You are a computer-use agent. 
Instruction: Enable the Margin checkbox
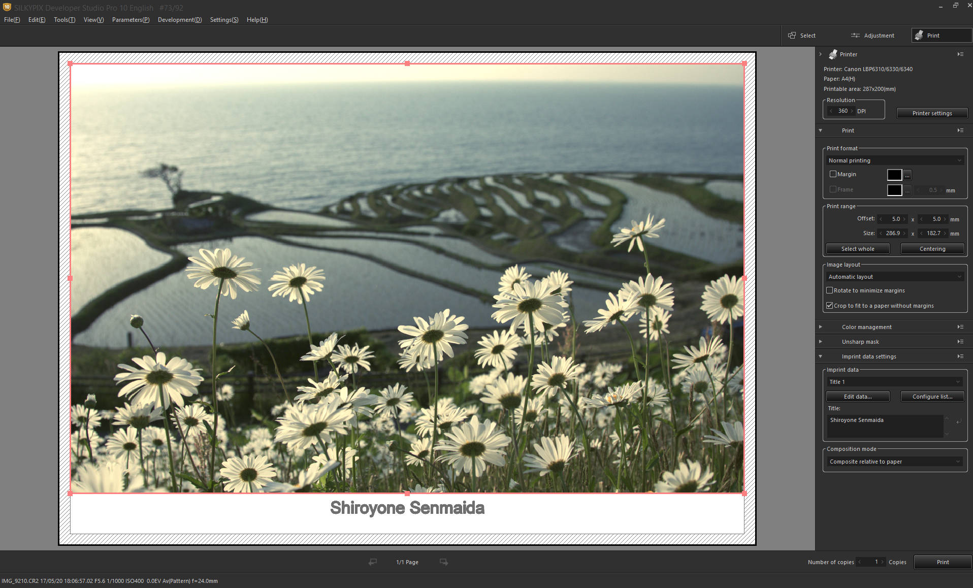pyautogui.click(x=833, y=174)
